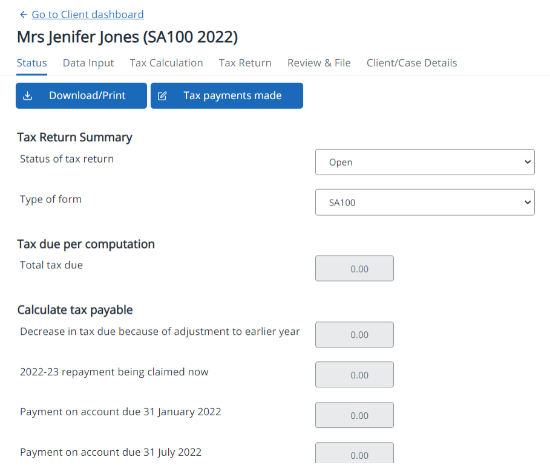Expand the Status of tax return dropdown

[x=425, y=162]
